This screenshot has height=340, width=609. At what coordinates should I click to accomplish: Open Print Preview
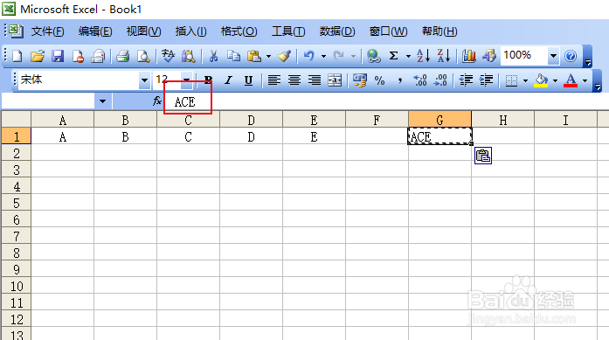pyautogui.click(x=123, y=56)
